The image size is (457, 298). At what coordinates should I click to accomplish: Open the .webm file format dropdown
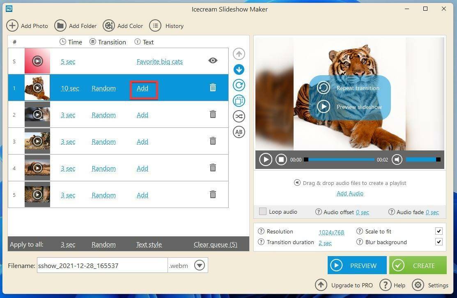pos(200,265)
